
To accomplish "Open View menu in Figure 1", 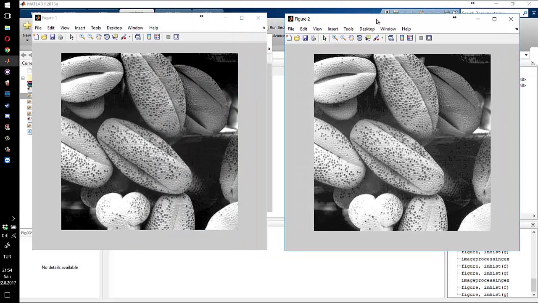I will coord(65,28).
